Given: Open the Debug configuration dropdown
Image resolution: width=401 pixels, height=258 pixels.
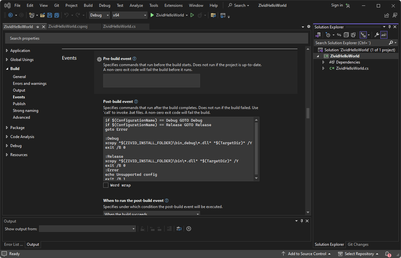Looking at the screenshot, I should pyautogui.click(x=100, y=15).
